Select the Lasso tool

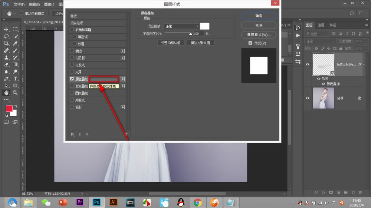click(x=6, y=36)
